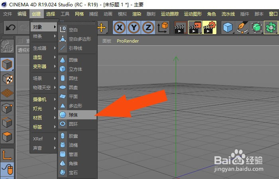The image size is (279, 179).
Task: Create a 空白 null object
Action: click(x=77, y=30)
